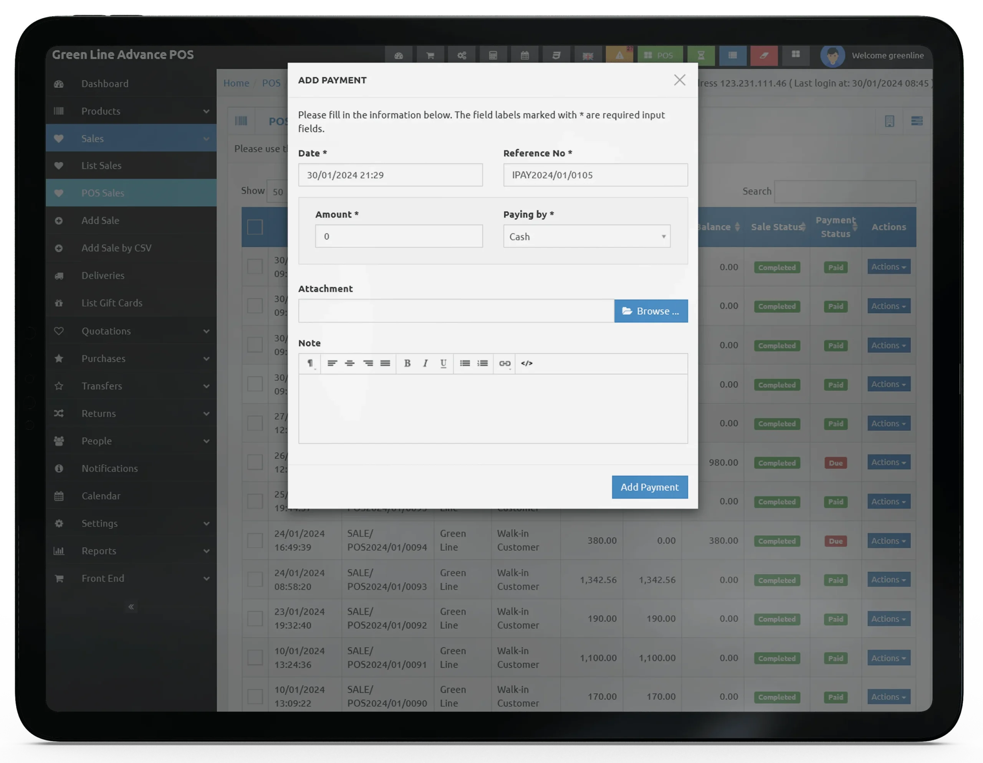Click the Add Payment button to submit
Image resolution: width=983 pixels, height=763 pixels.
tap(649, 486)
